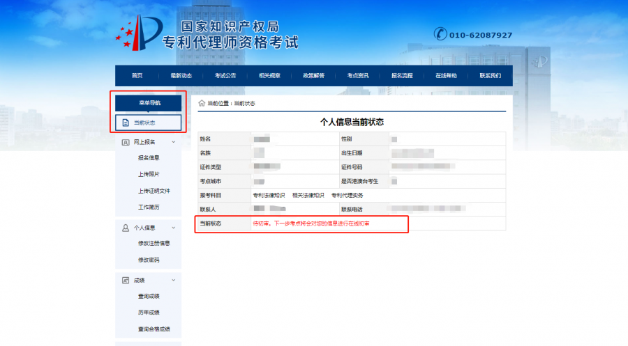The width and height of the screenshot is (628, 346).
Task: Click the 个人信息 section label
Action: (x=144, y=228)
